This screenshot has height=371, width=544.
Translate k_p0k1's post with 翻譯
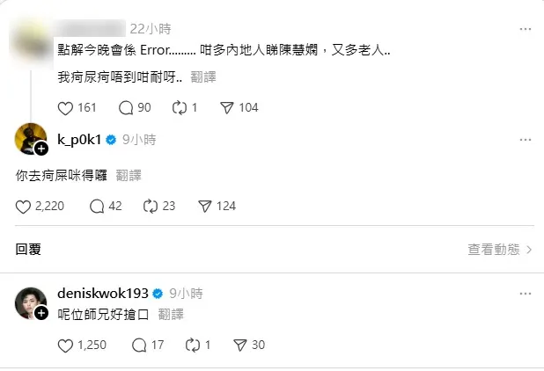129,175
